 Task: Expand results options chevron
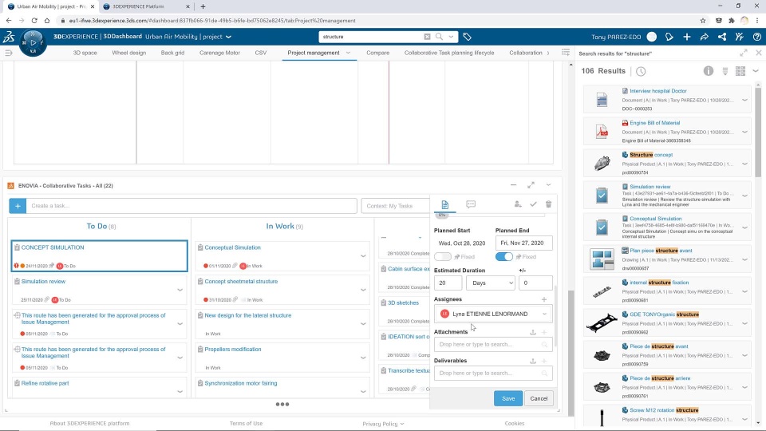coord(756,71)
